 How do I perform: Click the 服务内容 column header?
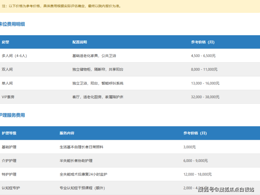[x=67, y=133]
